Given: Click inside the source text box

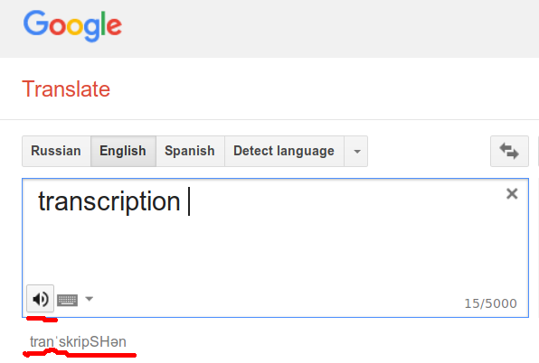Looking at the screenshot, I should tap(275, 247).
